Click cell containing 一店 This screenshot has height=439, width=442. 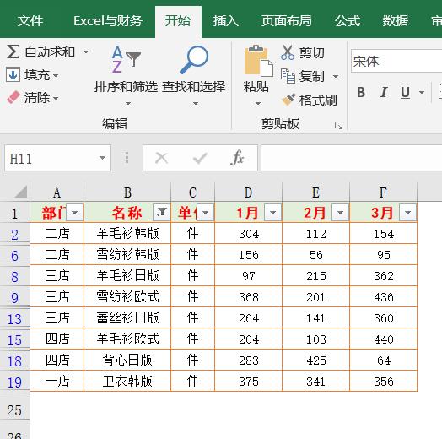[x=57, y=381]
